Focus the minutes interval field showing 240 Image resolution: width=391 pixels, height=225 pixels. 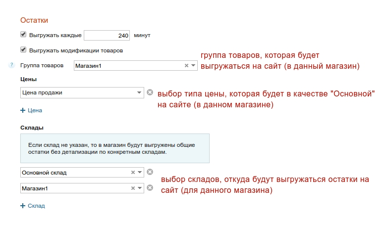pyautogui.click(x=107, y=35)
